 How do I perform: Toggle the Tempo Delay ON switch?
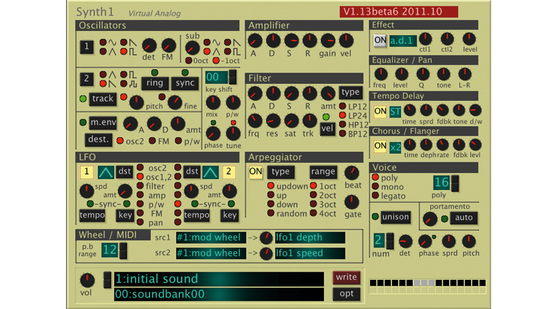[380, 112]
